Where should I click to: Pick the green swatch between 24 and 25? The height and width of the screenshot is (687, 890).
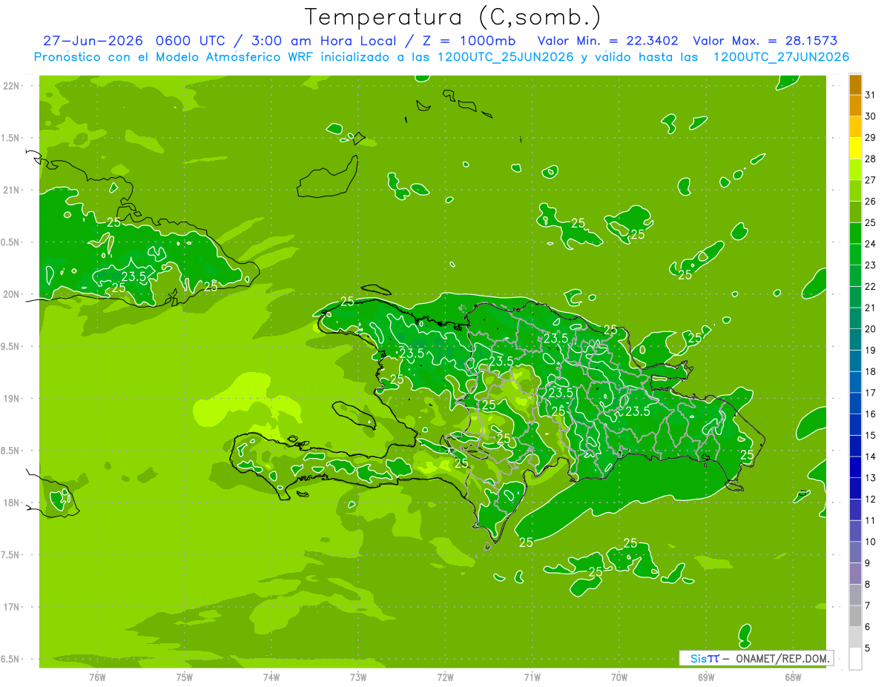click(855, 233)
